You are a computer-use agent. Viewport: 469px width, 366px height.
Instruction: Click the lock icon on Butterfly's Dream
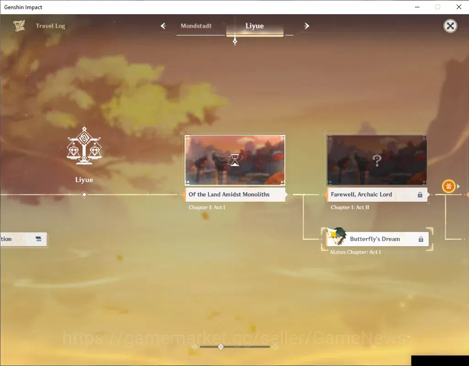[x=421, y=239]
